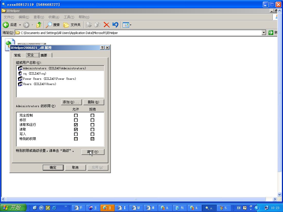Click 取消 to cancel the dialog

(75, 168)
